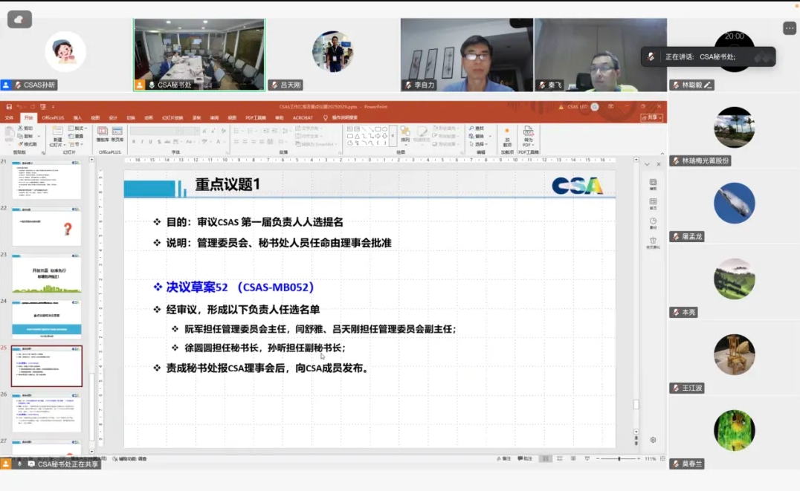This screenshot has height=491, width=800.
Task: Switch to the Slide Show (幻灯片放映) tab
Action: 172,118
